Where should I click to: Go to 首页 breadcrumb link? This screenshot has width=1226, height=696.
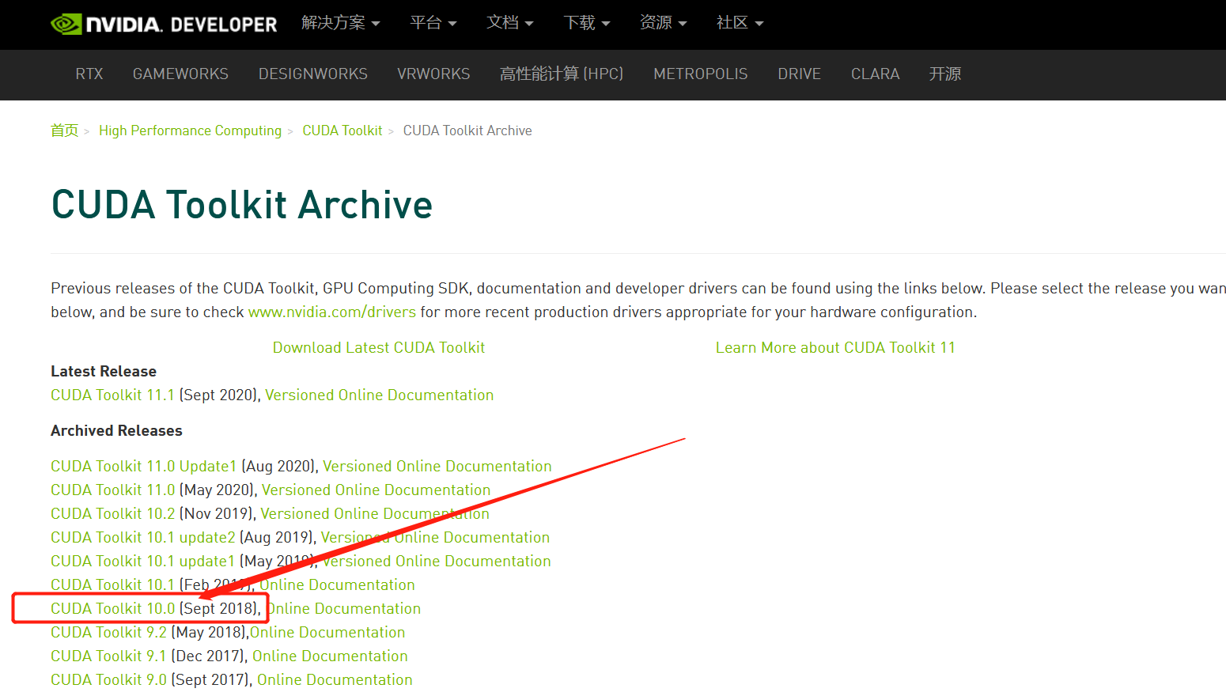(x=65, y=130)
